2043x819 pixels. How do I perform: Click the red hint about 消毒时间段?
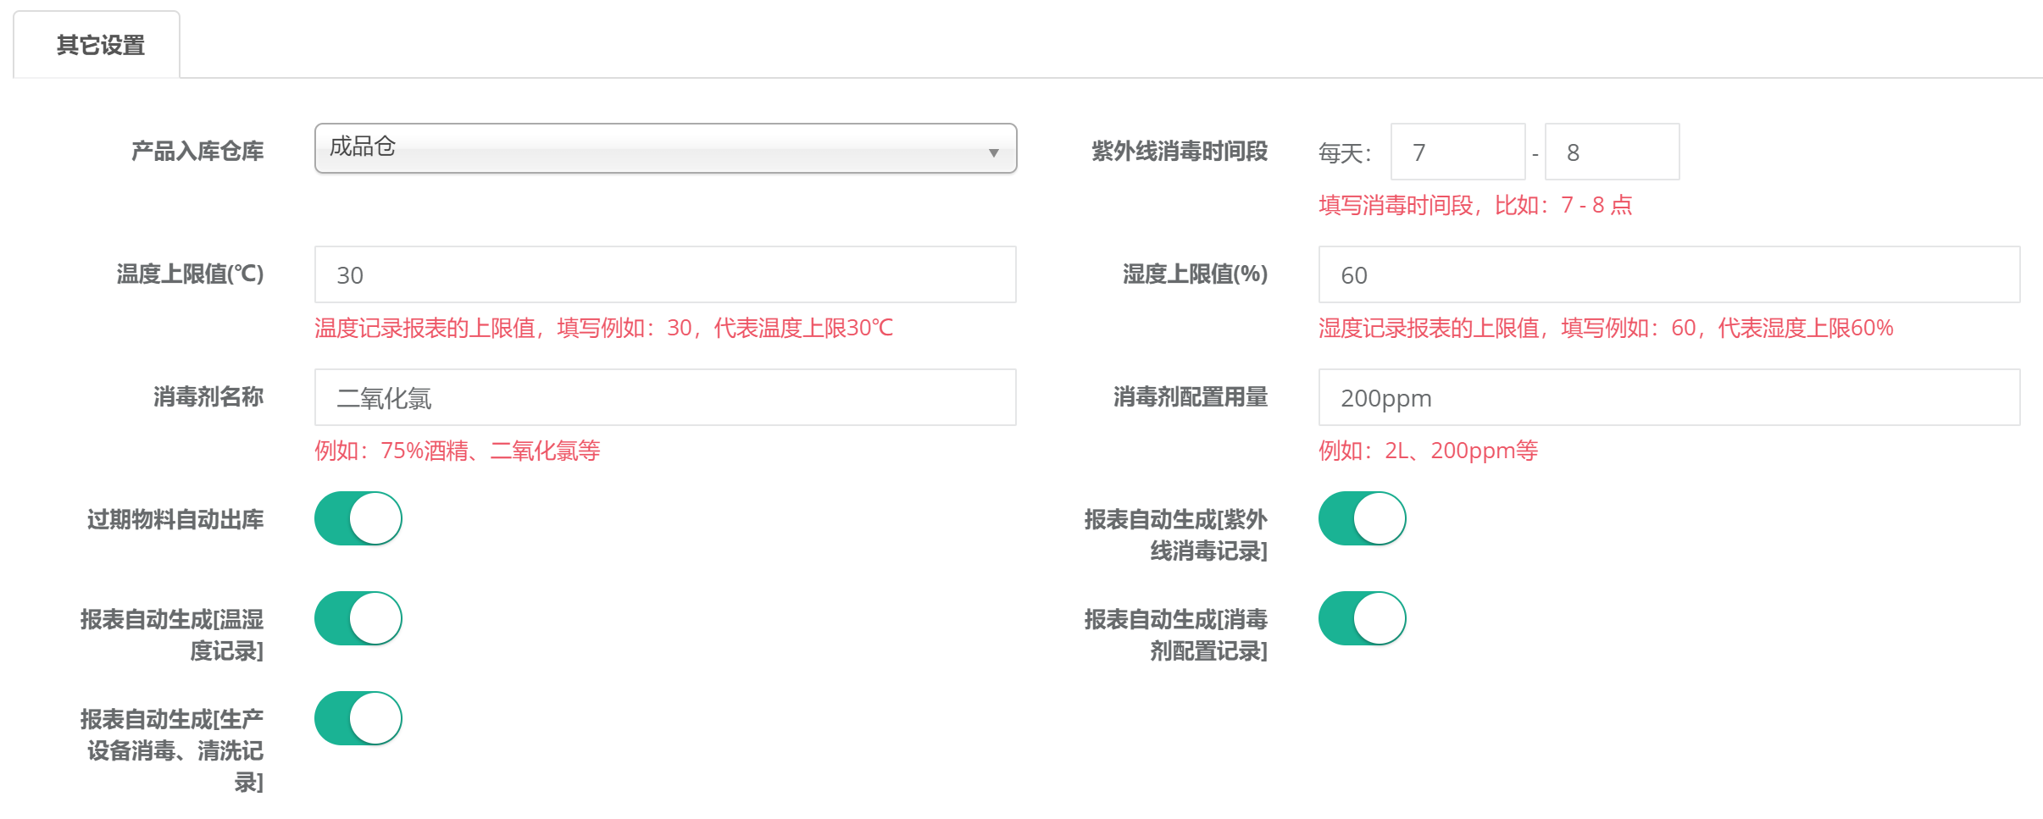pos(1474,205)
